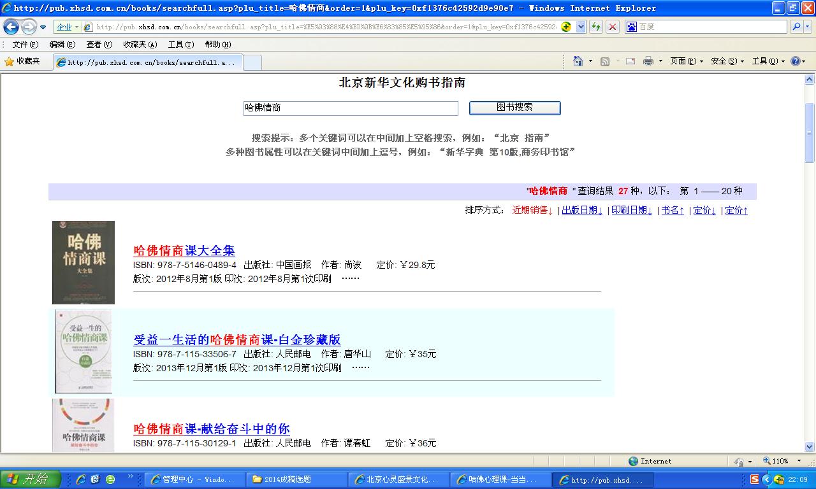Select the pub.xhsd.com.cn browser tab
This screenshot has height=489, width=816.
pyautogui.click(x=147, y=62)
